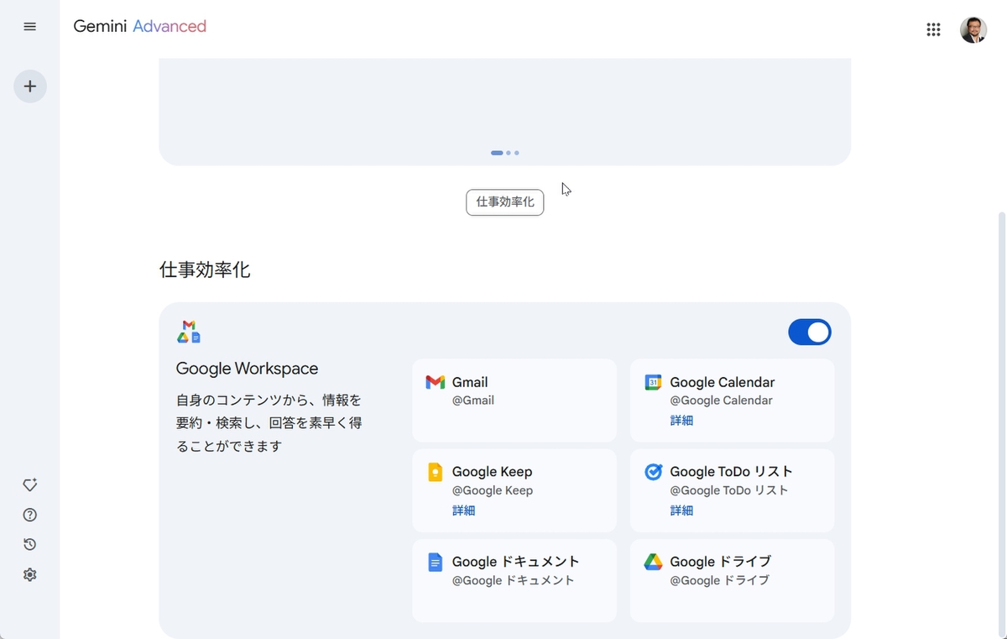Select the 仕事効率化 category chip

click(x=505, y=202)
